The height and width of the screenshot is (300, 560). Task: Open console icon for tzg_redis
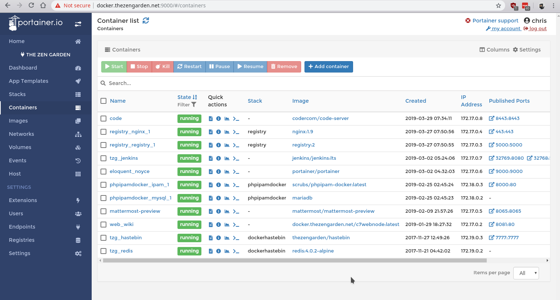click(x=236, y=251)
